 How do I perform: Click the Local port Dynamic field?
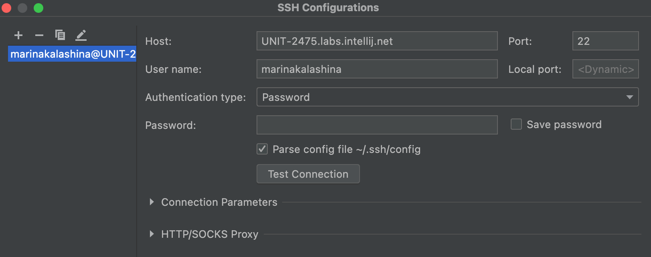pyautogui.click(x=605, y=69)
